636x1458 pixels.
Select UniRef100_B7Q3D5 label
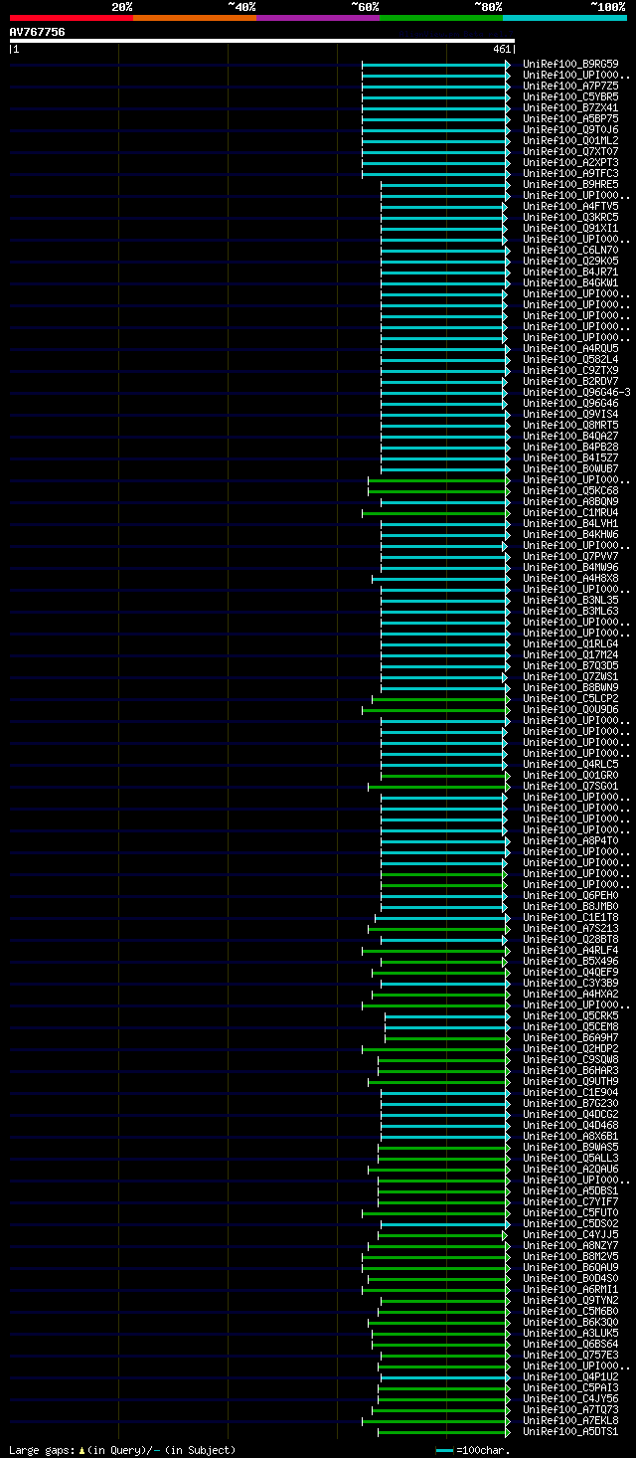coord(569,666)
